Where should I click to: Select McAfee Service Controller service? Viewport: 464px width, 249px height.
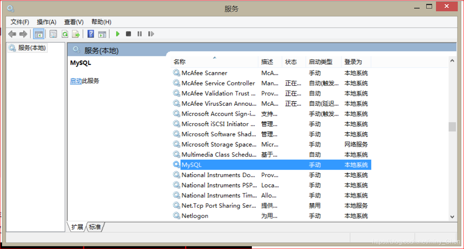(x=271, y=83)
